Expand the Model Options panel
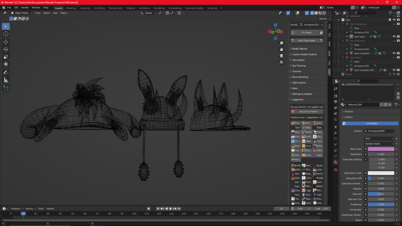The image size is (402, 226). coord(299,49)
